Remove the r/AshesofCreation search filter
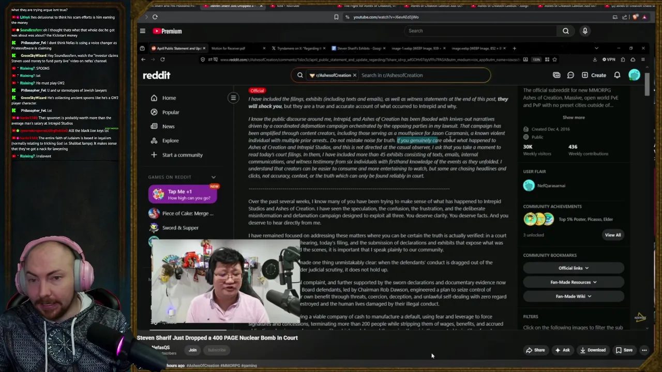The height and width of the screenshot is (372, 662). click(354, 75)
